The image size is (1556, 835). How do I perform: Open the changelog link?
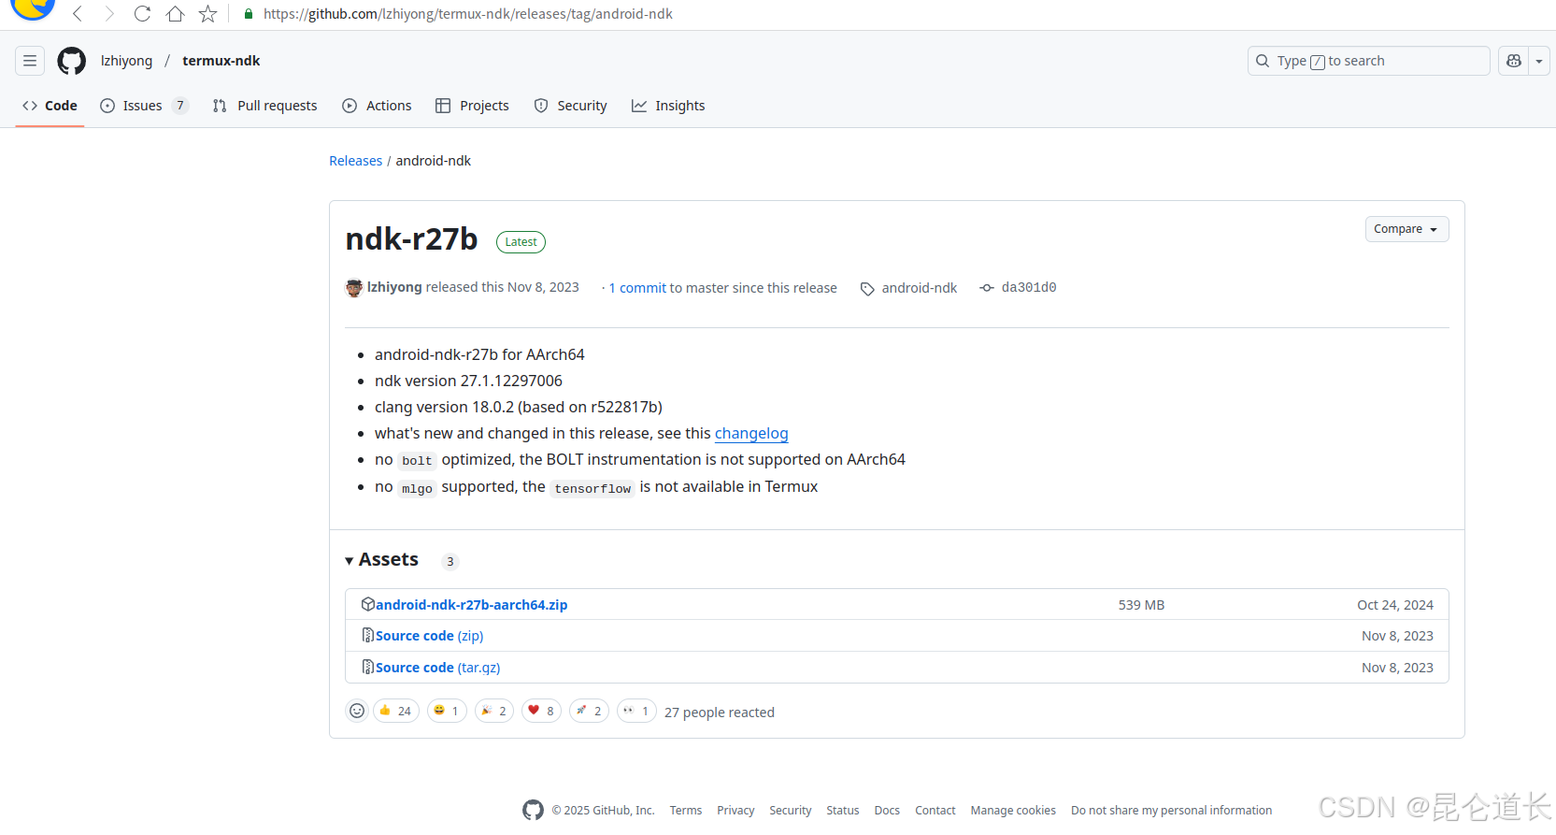tap(751, 433)
